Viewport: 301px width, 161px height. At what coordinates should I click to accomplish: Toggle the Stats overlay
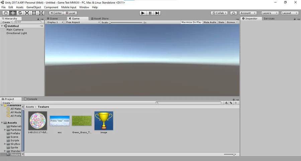point(221,22)
